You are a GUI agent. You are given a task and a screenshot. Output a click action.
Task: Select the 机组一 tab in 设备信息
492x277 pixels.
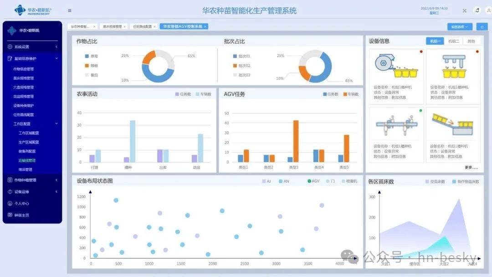pyautogui.click(x=435, y=41)
